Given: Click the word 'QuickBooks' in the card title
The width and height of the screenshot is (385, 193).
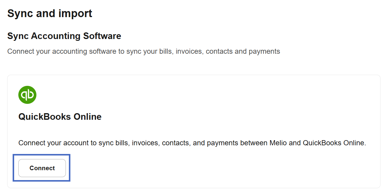Looking at the screenshot, I should click(x=45, y=117).
